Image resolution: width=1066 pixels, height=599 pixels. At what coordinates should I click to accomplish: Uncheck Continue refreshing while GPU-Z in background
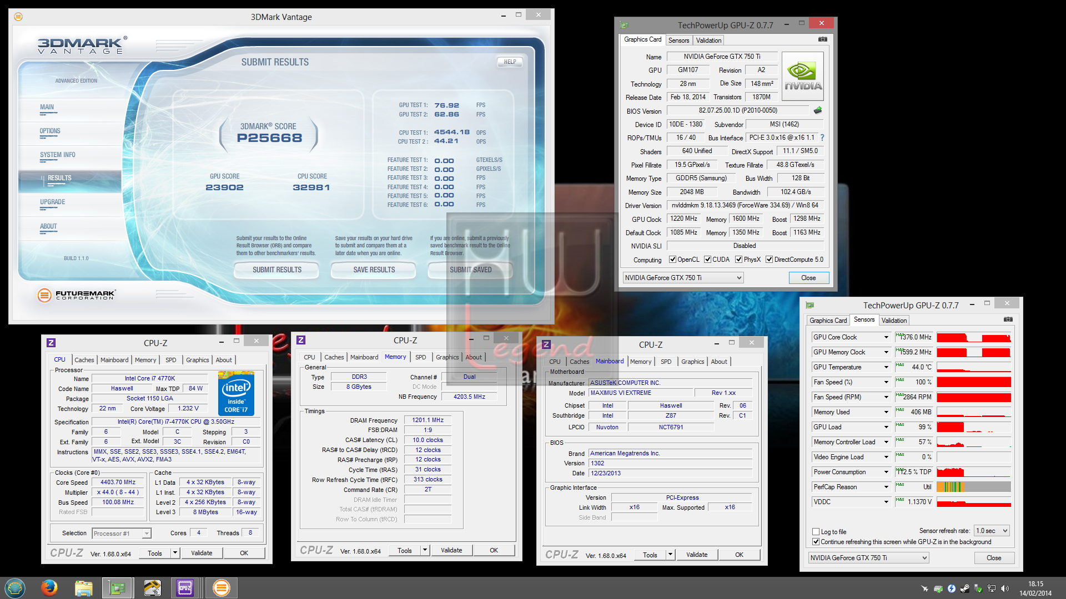(816, 542)
